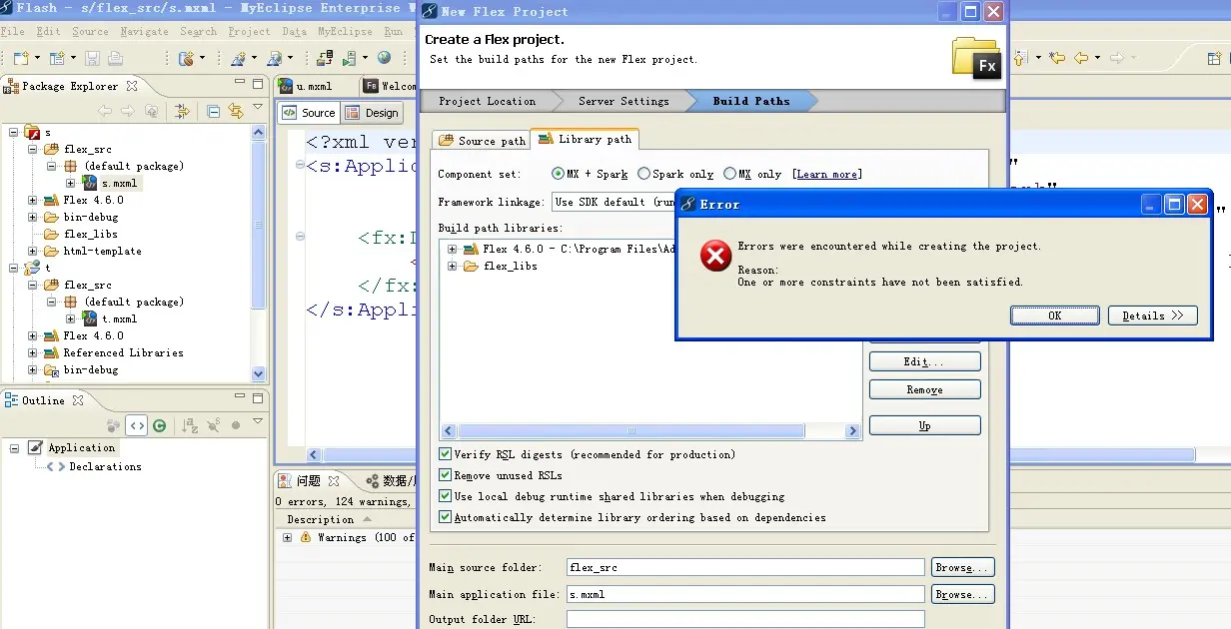Expand the Warnings group in Problems view
Image resolution: width=1231 pixels, height=629 pixels.
pos(287,537)
